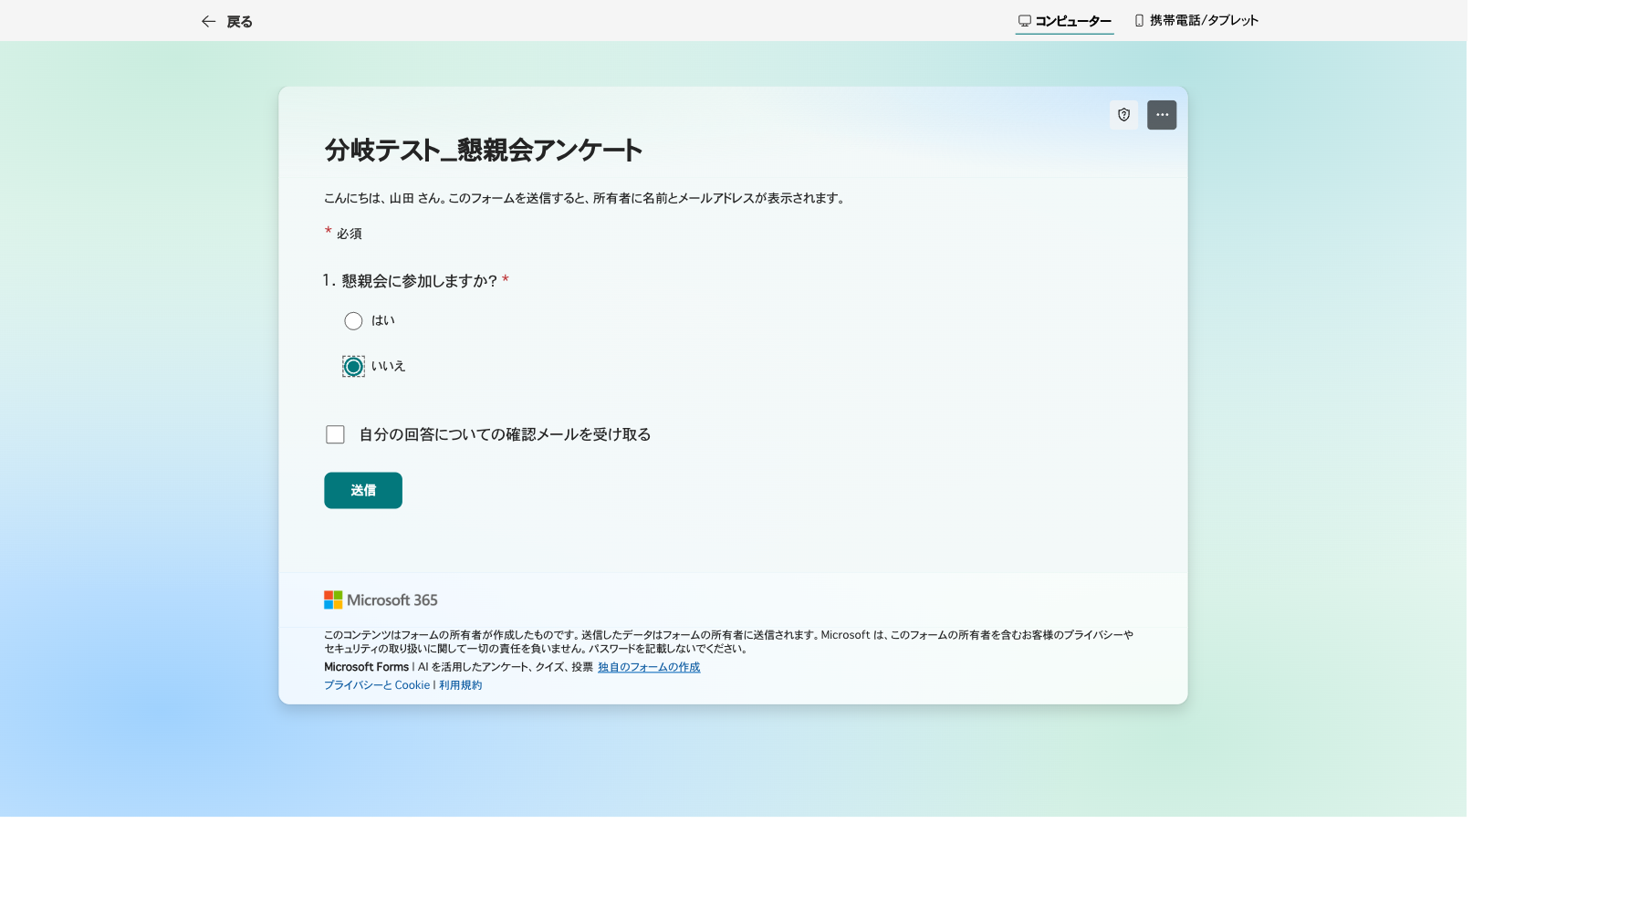Click the 必須 required notice text
Image resolution: width=1629 pixels, height=907 pixels.
[349, 234]
